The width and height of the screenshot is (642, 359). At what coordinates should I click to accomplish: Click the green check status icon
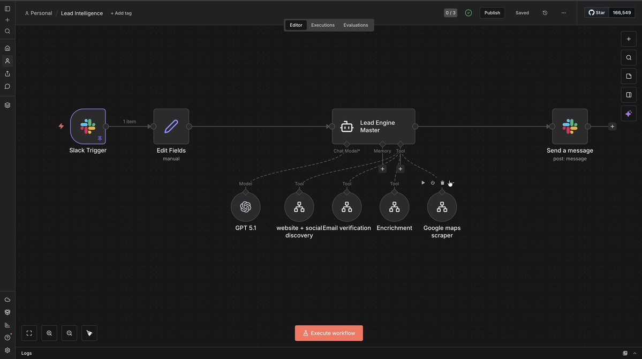(x=469, y=13)
